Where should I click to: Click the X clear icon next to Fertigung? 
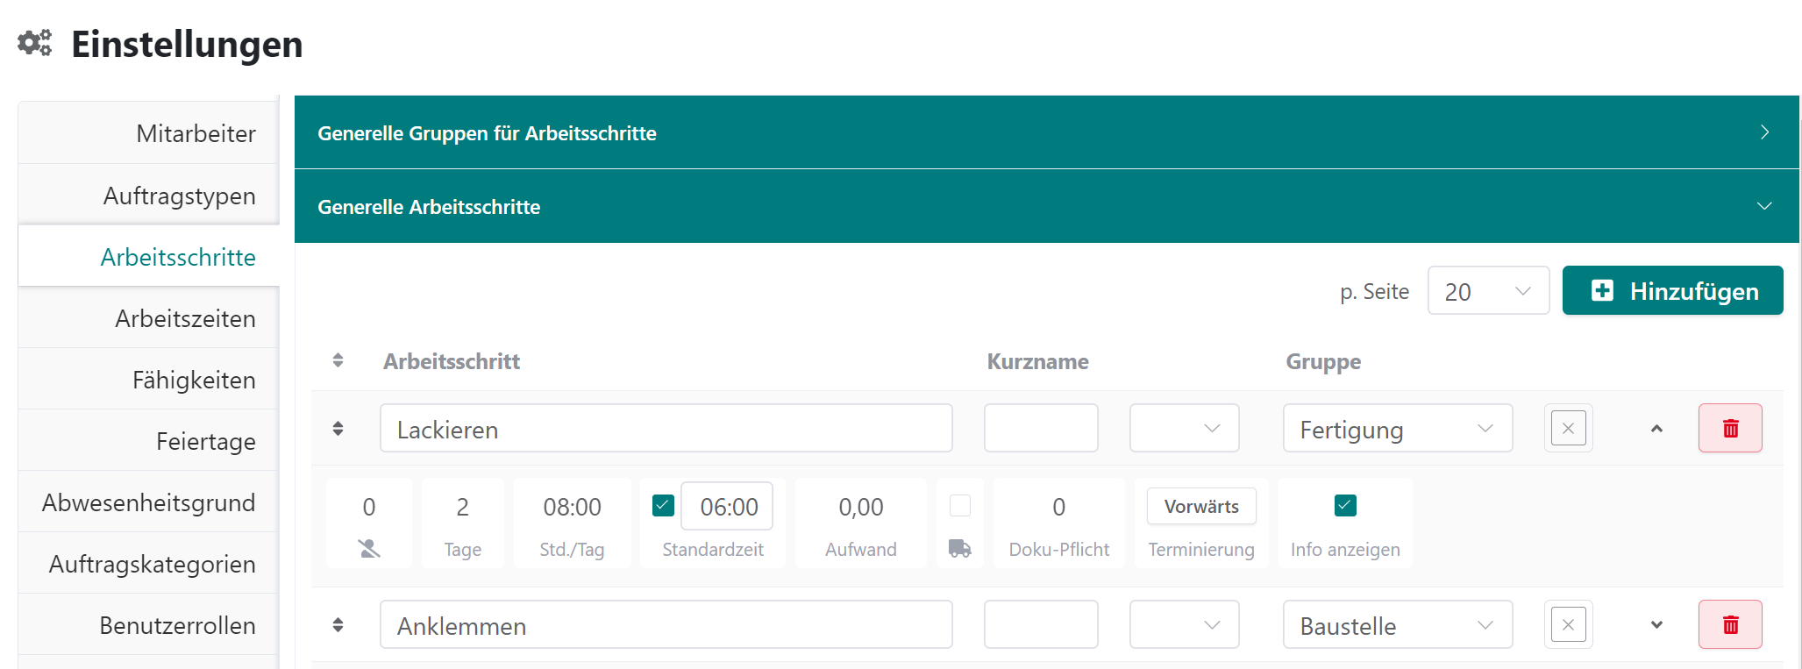[x=1568, y=428]
